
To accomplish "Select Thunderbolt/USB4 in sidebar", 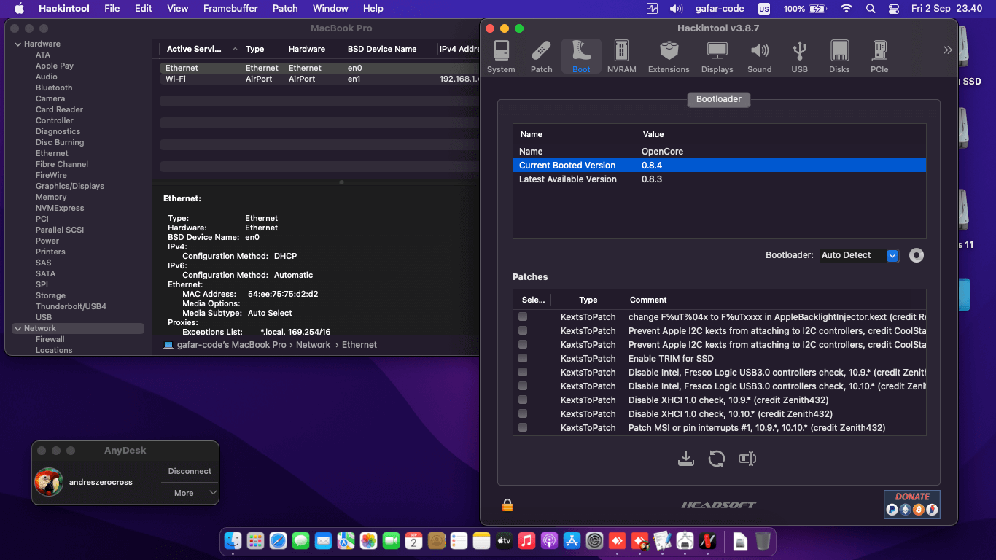I will tap(71, 306).
